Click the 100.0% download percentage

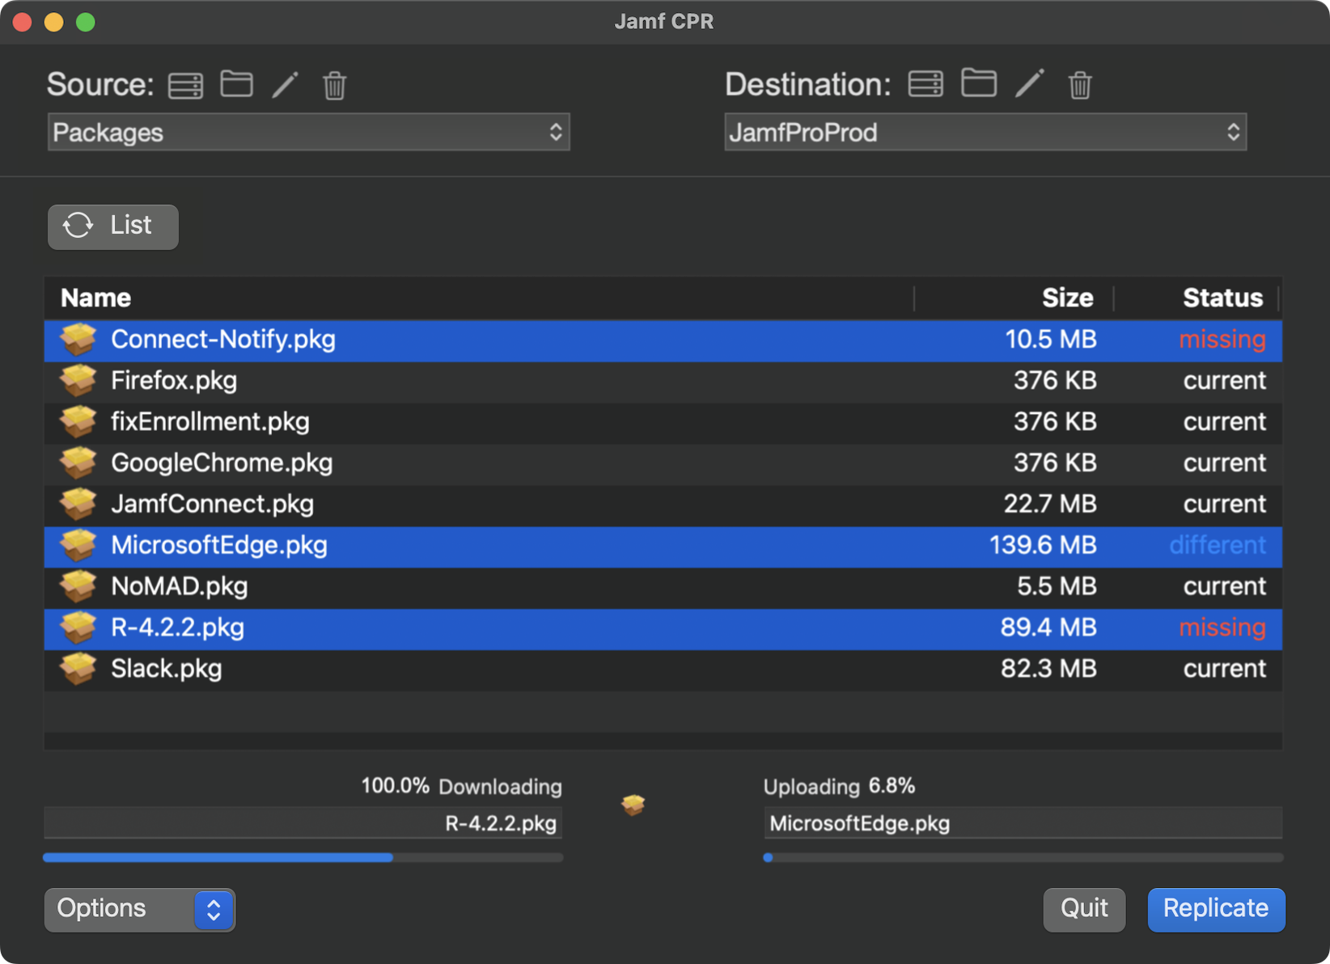coord(395,786)
